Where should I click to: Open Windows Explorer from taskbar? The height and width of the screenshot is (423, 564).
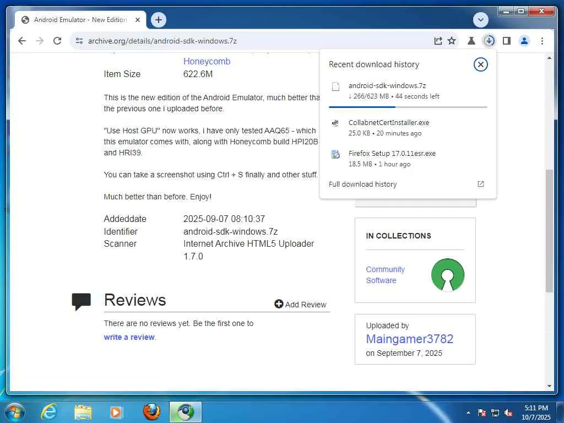(x=83, y=412)
